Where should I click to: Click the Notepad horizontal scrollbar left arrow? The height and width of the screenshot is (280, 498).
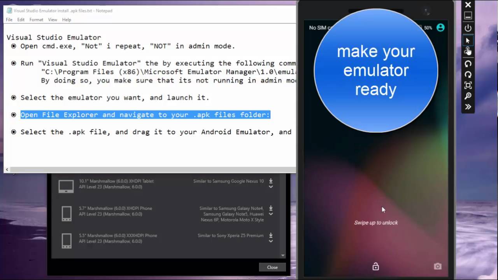pos(7,170)
